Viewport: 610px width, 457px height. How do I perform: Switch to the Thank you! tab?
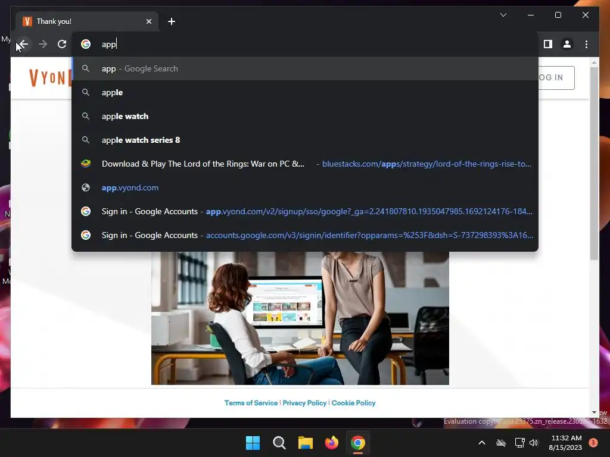87,21
